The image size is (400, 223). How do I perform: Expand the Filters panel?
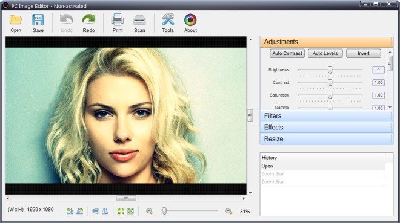point(326,116)
